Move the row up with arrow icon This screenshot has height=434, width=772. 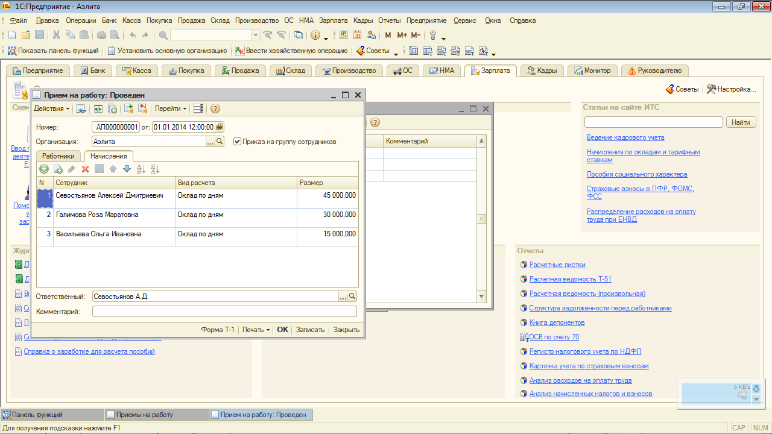coord(113,169)
